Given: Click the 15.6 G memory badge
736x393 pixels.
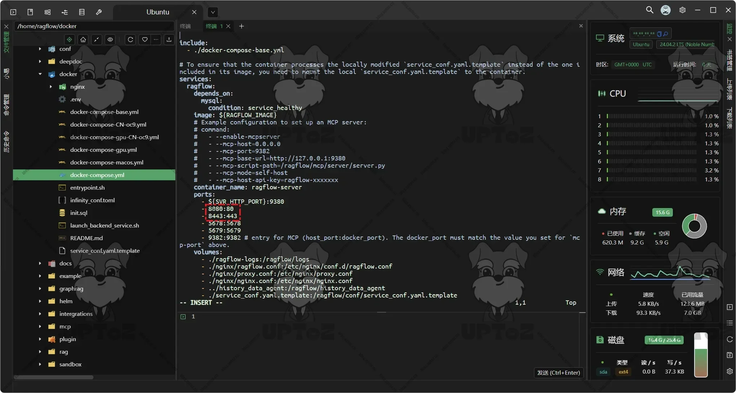Looking at the screenshot, I should (662, 212).
